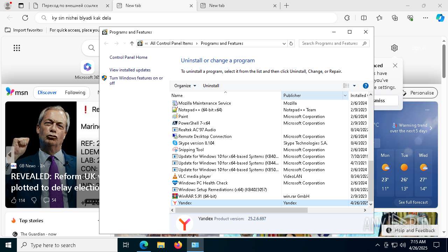
Task: Open the Organize dropdown menu
Action: (185, 86)
